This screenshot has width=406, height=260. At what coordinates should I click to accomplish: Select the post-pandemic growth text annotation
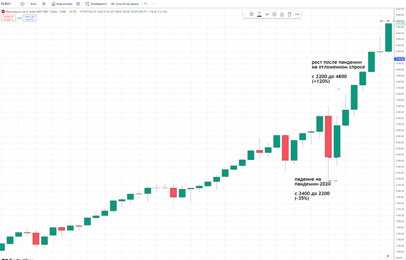click(x=338, y=71)
